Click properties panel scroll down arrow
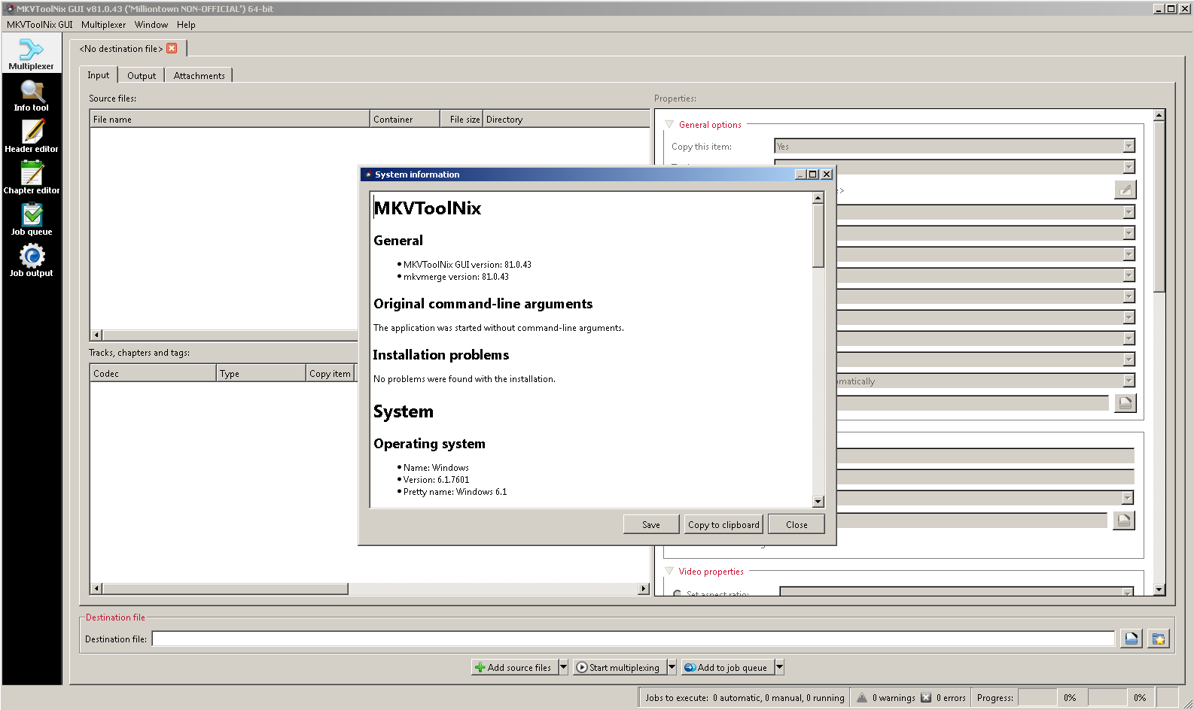Image resolution: width=1194 pixels, height=710 pixels. click(x=1159, y=590)
